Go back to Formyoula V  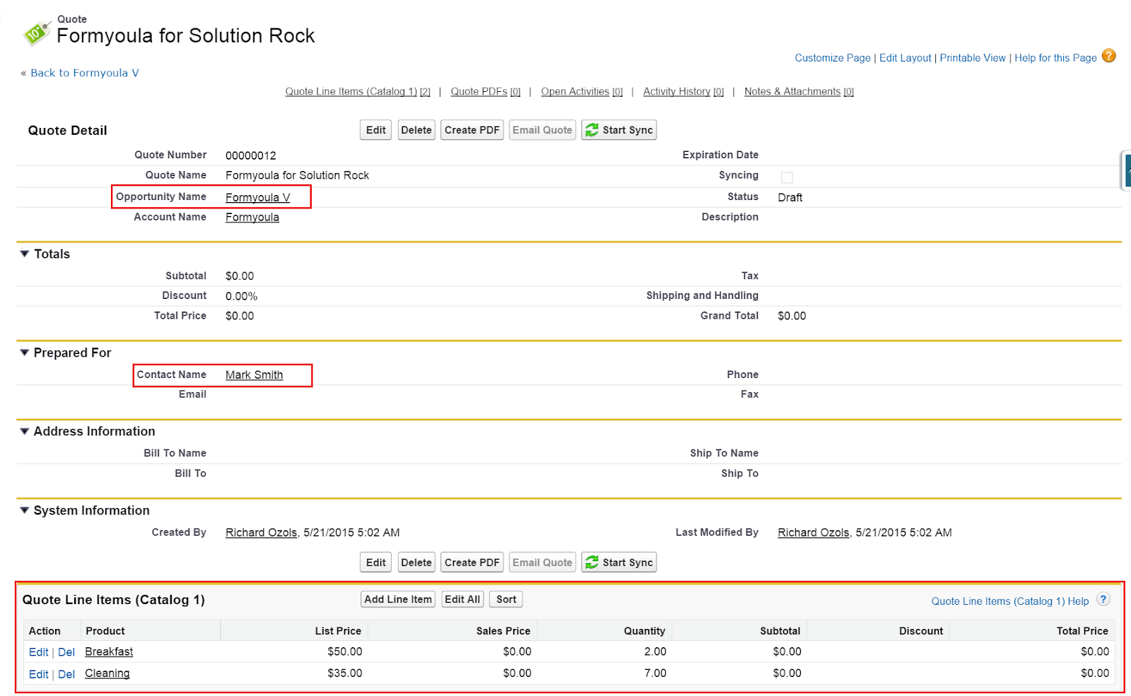tap(85, 73)
